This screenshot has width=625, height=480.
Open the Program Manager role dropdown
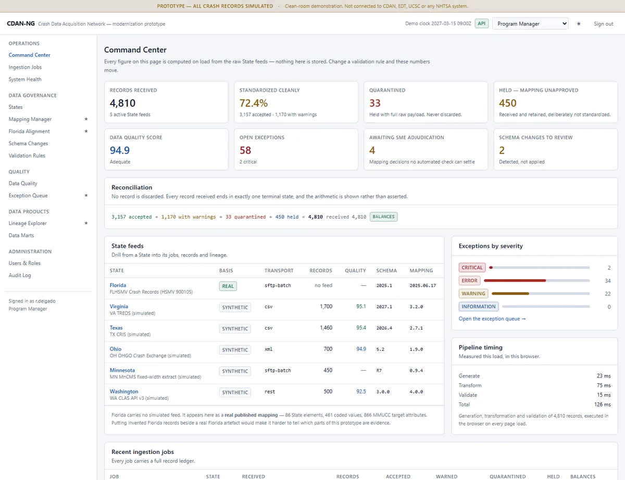(x=530, y=24)
